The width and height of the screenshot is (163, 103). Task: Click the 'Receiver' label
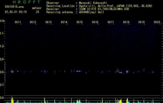coord(53,9)
